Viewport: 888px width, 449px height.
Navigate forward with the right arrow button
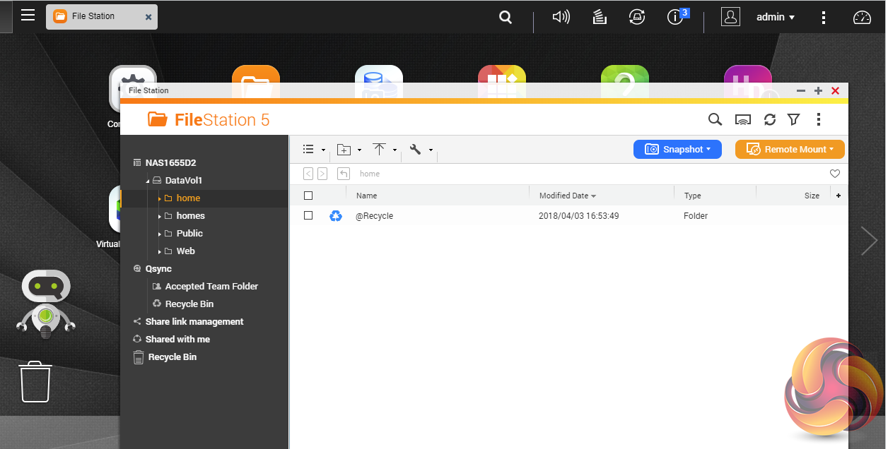(x=322, y=174)
